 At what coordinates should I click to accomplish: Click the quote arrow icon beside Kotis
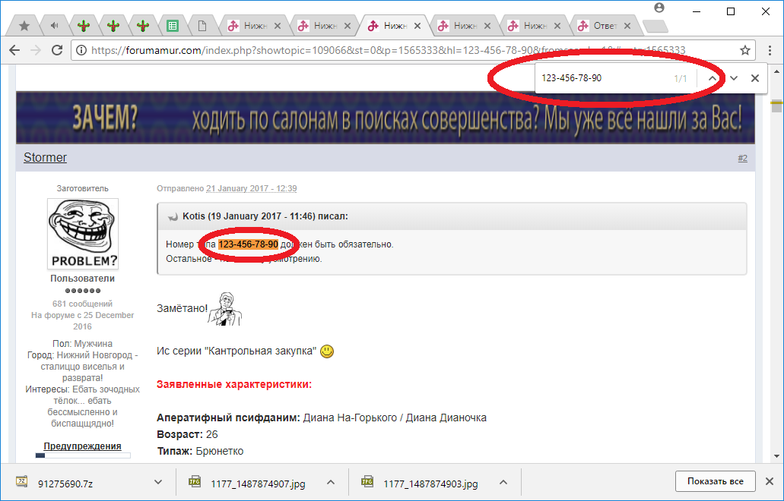(x=173, y=216)
